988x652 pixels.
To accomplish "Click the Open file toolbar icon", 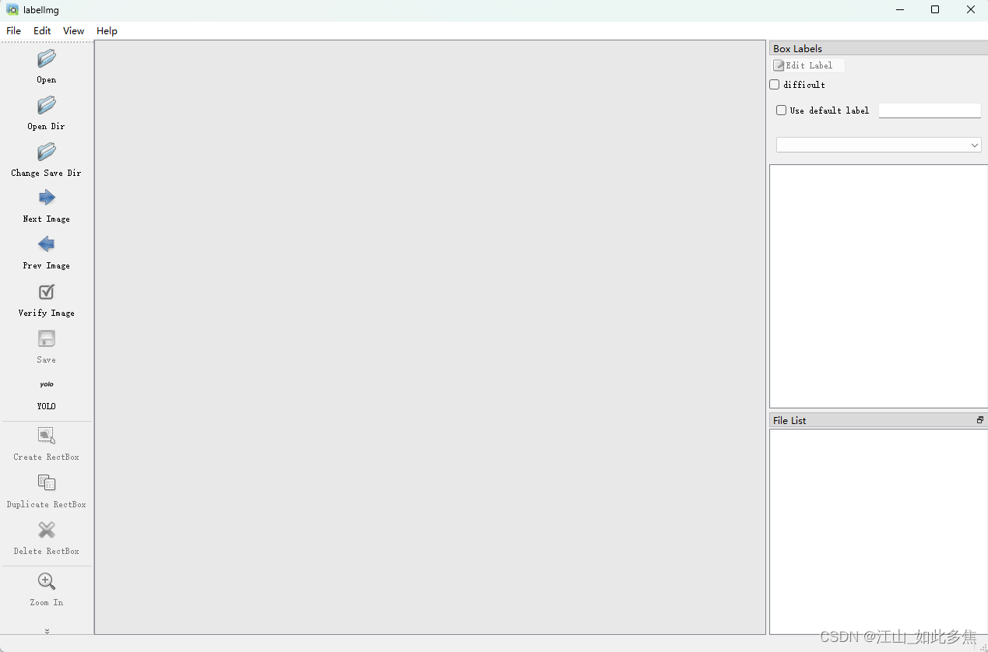I will (47, 58).
